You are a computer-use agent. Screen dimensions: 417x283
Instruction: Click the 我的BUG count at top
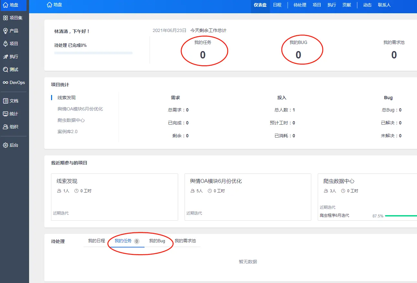coord(298,55)
